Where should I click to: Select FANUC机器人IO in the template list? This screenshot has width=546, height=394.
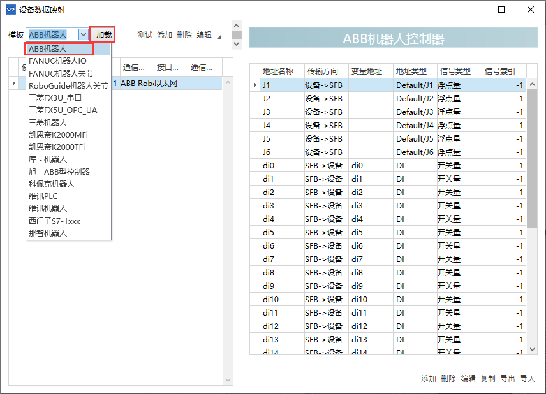(x=68, y=61)
